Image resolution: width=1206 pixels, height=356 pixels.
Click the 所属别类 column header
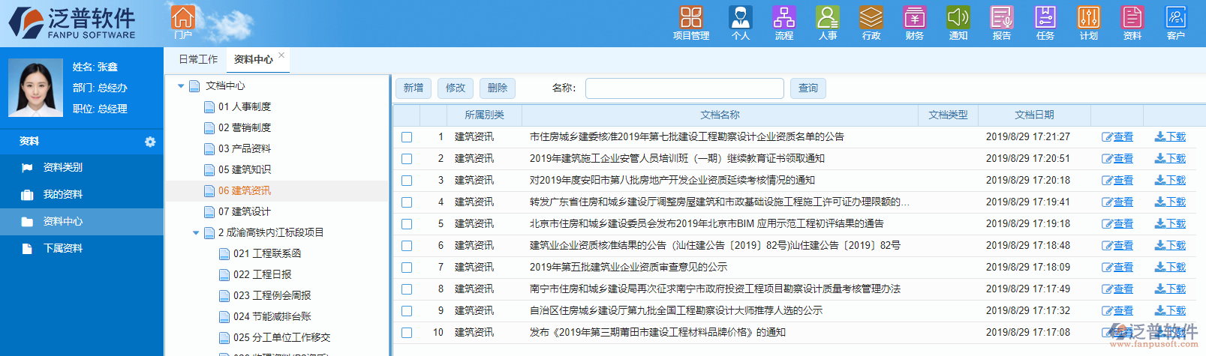[484, 115]
